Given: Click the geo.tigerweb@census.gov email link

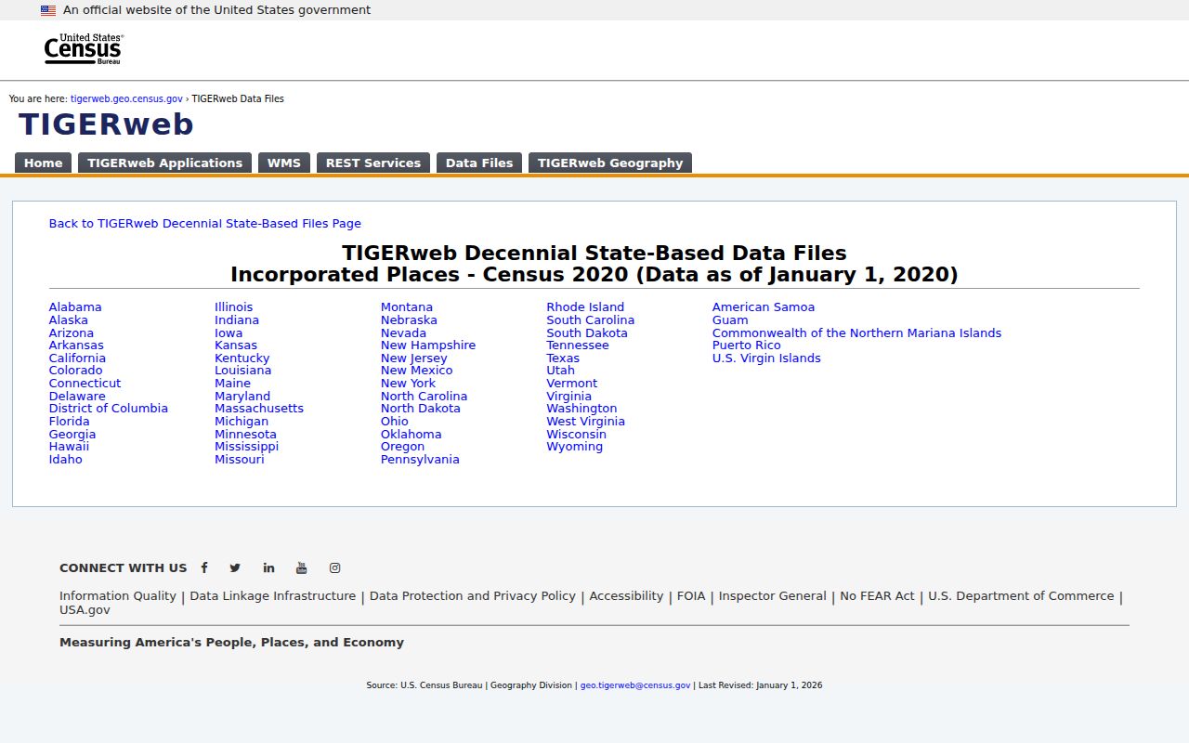Looking at the screenshot, I should click(635, 685).
